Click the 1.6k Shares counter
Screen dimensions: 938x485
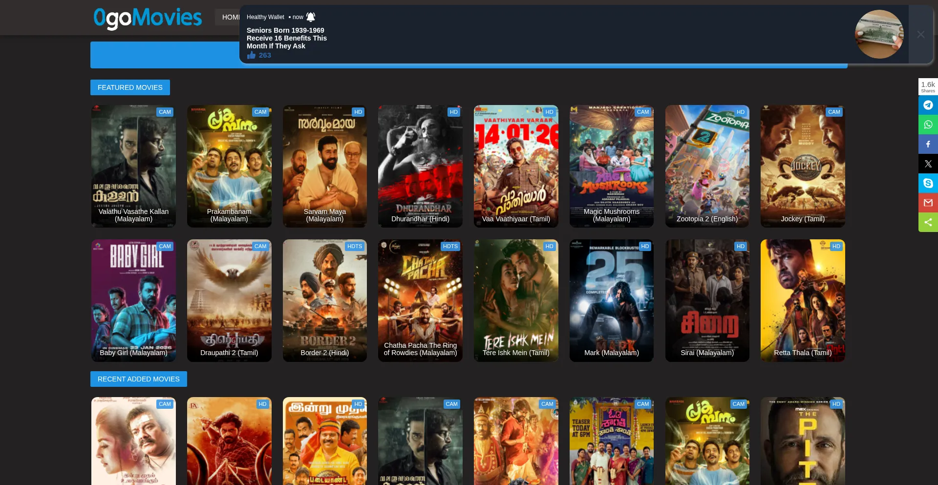928,87
